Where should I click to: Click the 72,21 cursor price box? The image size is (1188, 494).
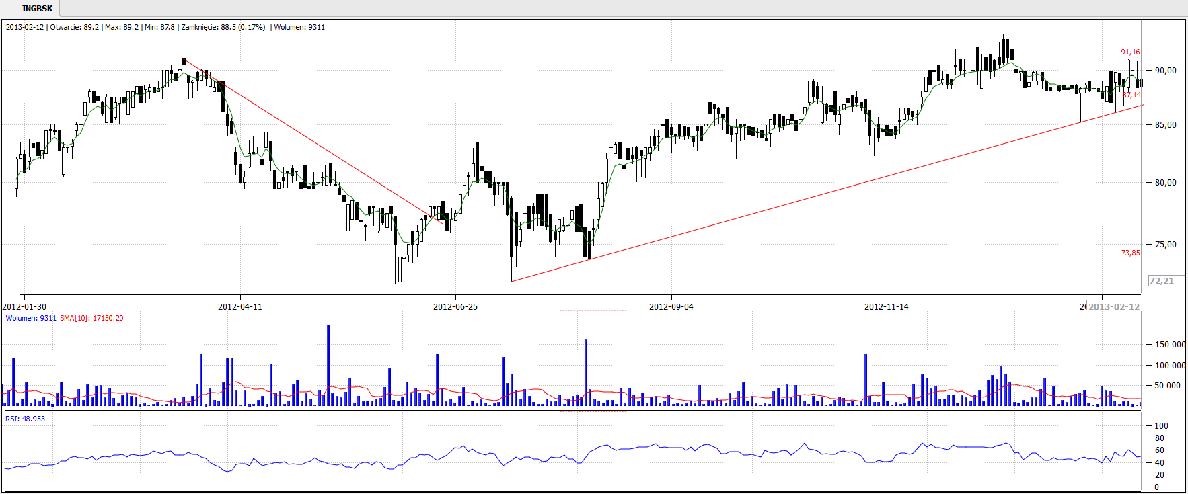(1166, 281)
